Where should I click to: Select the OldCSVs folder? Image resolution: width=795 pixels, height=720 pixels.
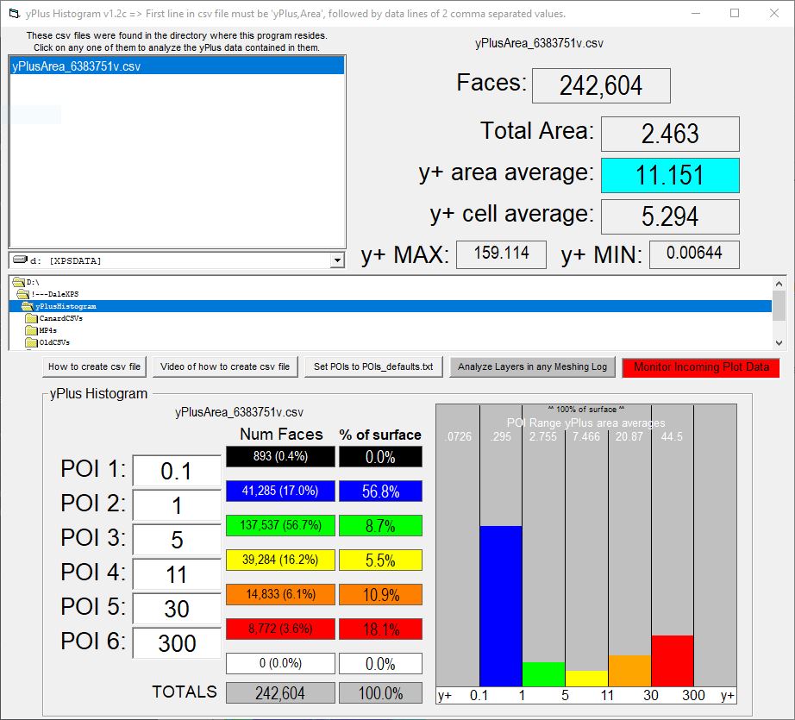55,342
